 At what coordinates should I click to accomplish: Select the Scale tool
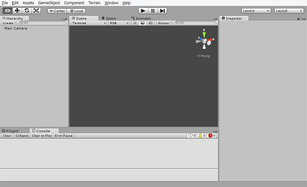[36, 10]
